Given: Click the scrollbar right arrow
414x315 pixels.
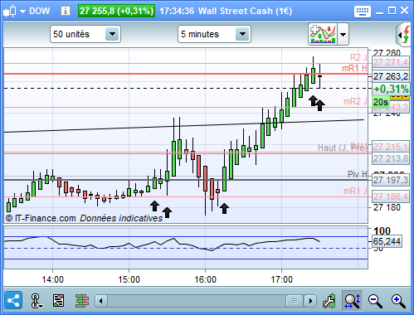Looking at the screenshot, I should tap(310, 301).
